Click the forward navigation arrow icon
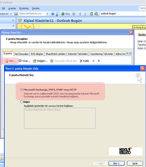The width and height of the screenshot is (146, 167). 73,14
